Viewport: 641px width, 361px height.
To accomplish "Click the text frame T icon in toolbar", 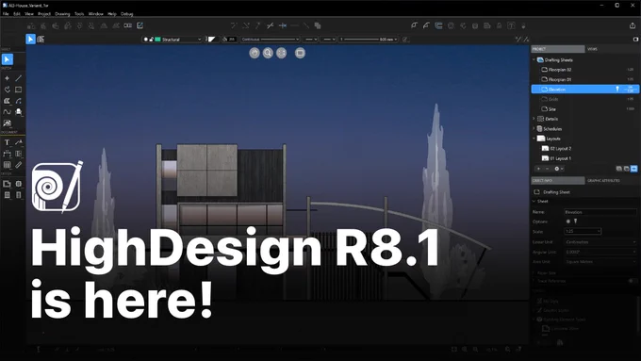I will (511, 25).
